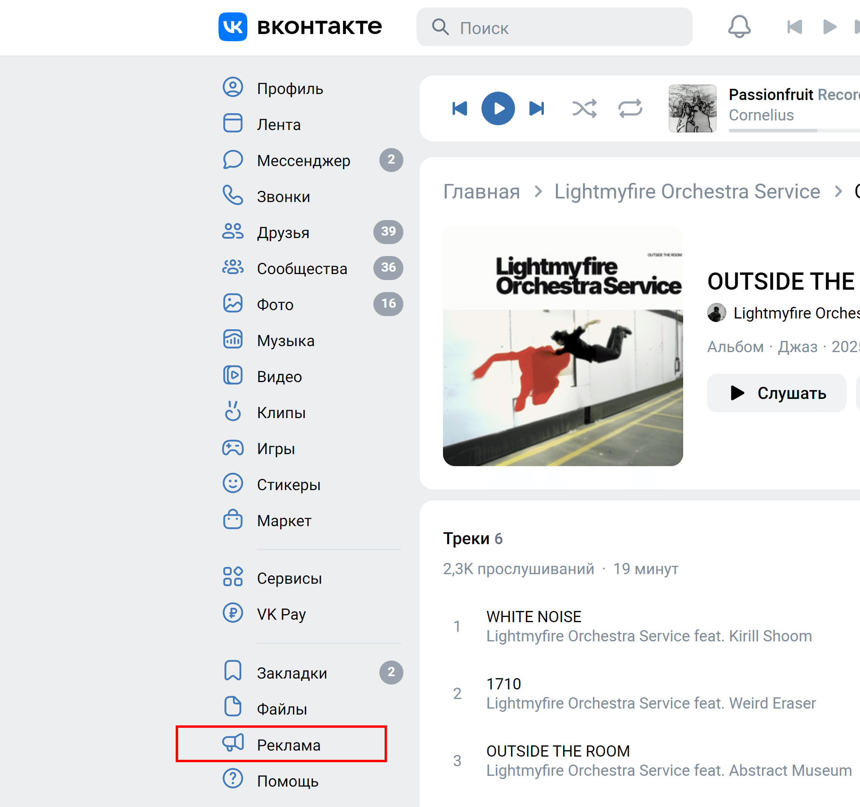Click the Закладки counter badge 2
The height and width of the screenshot is (807, 860).
coord(391,673)
